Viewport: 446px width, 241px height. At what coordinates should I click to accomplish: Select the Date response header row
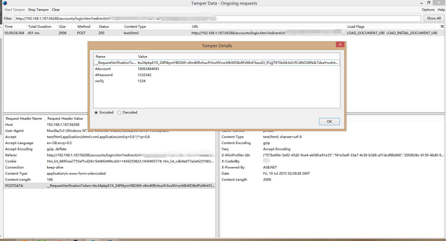[332, 174]
